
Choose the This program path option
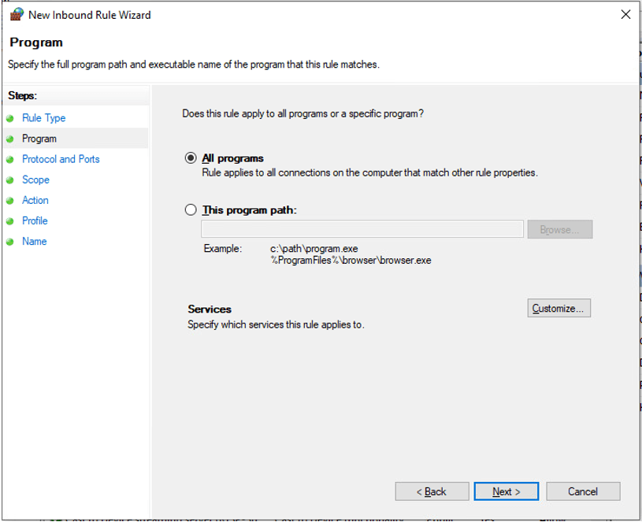pyautogui.click(x=191, y=210)
